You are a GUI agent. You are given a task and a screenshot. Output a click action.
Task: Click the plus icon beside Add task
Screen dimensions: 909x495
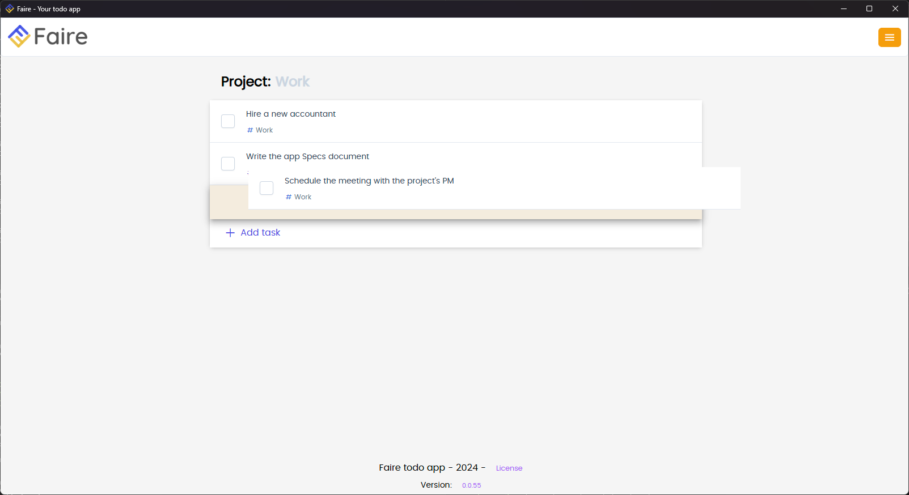(230, 233)
